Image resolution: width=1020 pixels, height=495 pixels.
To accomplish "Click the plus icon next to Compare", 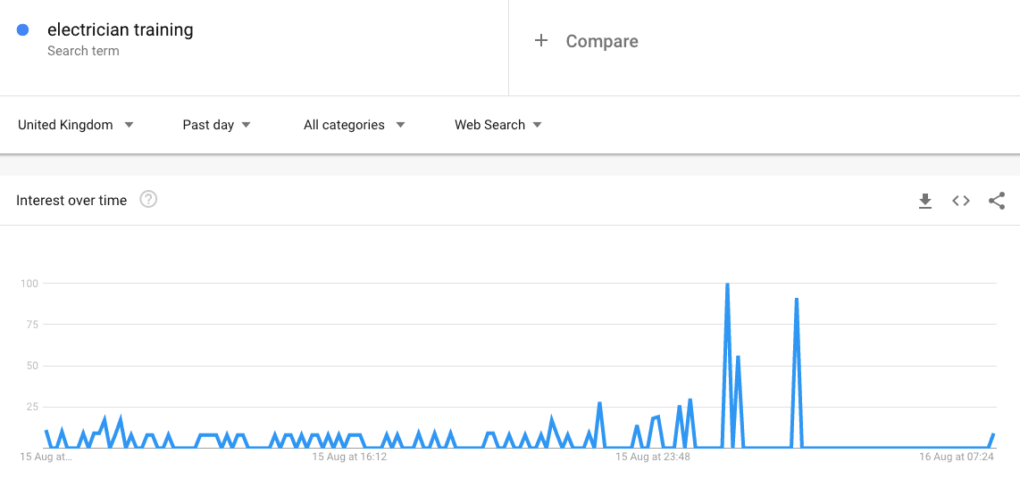I will (540, 41).
